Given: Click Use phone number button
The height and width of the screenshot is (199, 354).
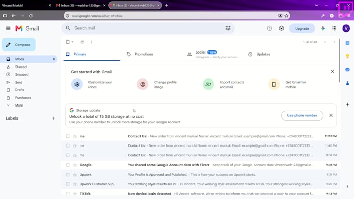Looking at the screenshot, I should [302, 115].
